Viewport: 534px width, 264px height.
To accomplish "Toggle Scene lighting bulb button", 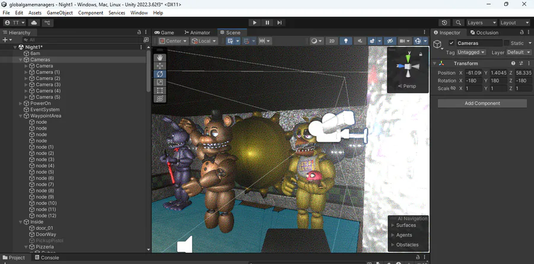I will click(346, 41).
